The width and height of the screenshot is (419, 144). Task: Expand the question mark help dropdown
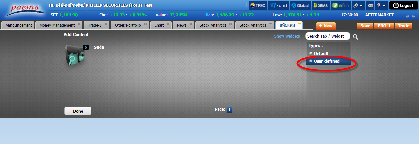pyautogui.click(x=381, y=5)
